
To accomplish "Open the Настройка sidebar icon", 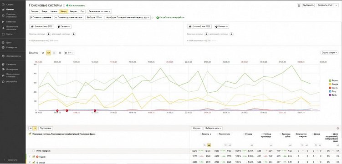I will click(x=3, y=82).
